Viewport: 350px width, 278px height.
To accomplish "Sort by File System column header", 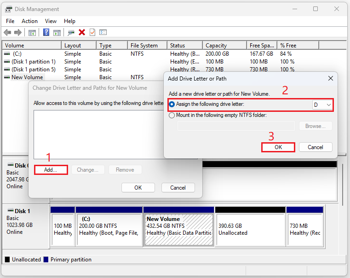I will [147, 45].
